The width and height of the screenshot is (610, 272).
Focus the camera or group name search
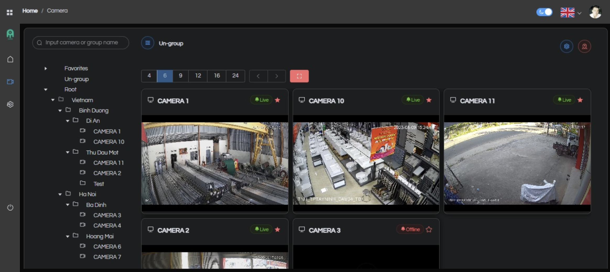point(81,43)
